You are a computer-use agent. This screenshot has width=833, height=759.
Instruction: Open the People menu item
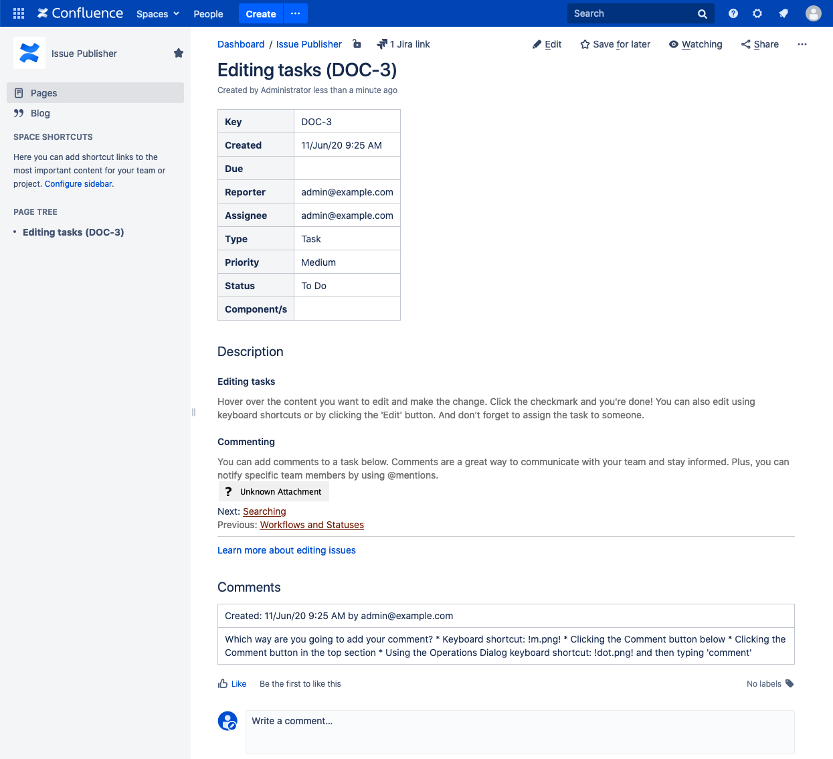(x=208, y=14)
